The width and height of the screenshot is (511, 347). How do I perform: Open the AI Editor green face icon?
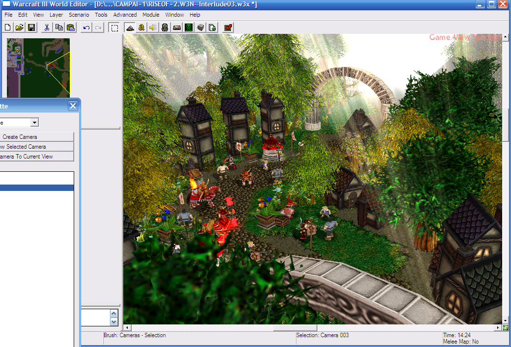click(x=189, y=27)
